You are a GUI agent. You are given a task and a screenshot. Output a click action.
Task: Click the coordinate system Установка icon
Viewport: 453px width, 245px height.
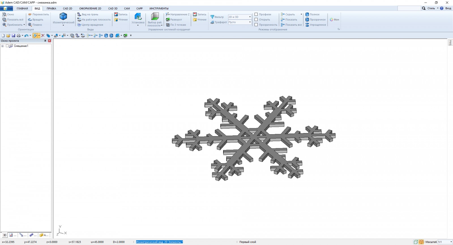138,16
